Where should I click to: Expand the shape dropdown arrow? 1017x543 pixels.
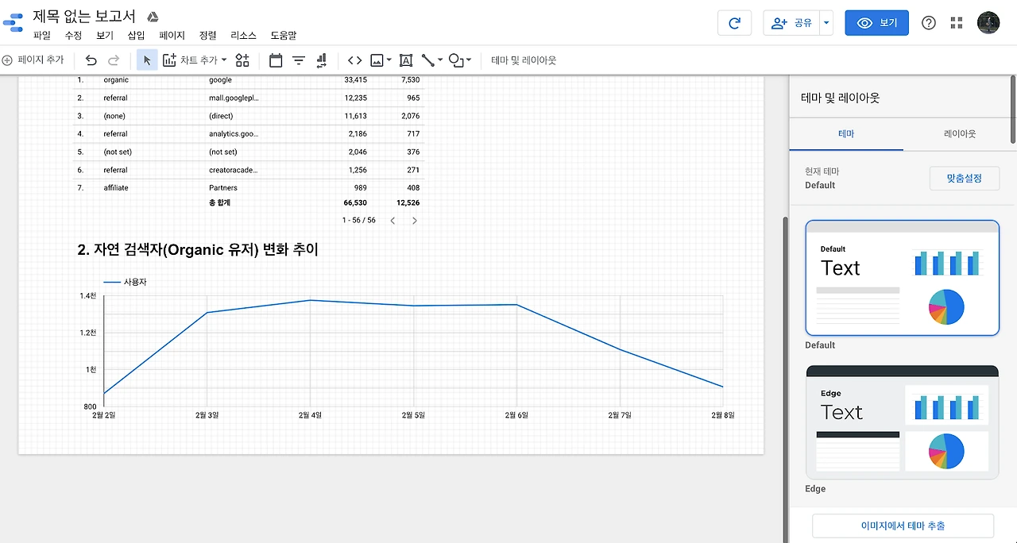(x=469, y=60)
